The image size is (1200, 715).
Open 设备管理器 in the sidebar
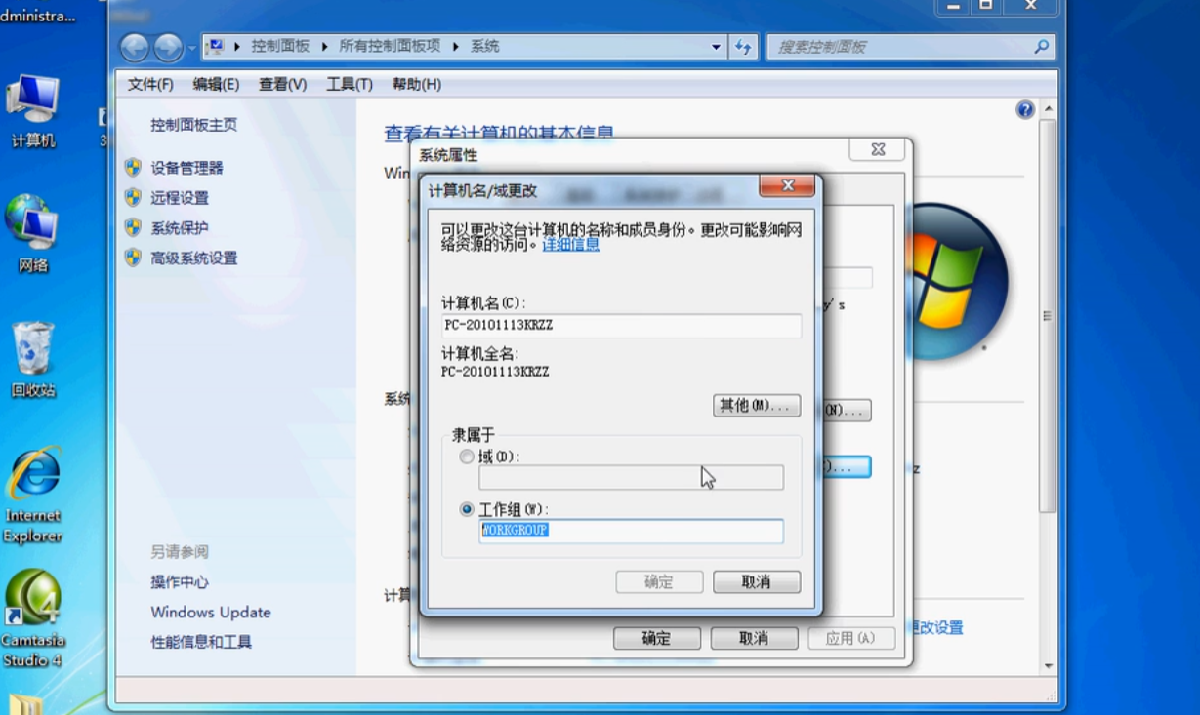[x=186, y=168]
